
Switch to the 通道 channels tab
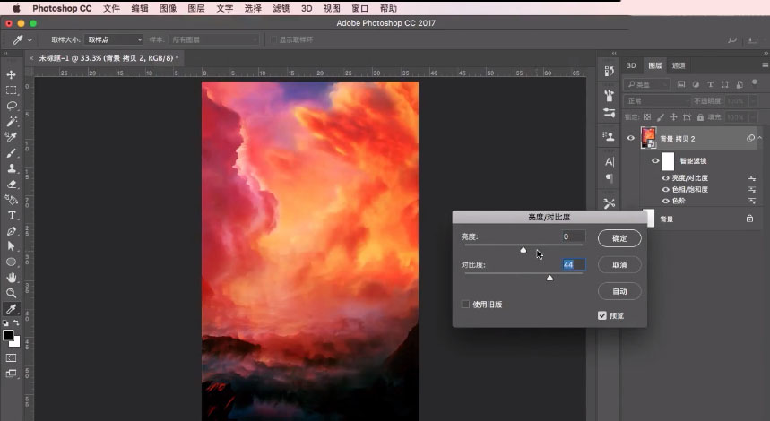coord(679,65)
